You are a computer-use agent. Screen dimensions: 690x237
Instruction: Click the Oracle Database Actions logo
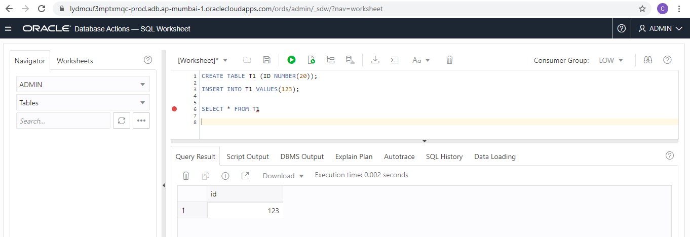click(106, 29)
